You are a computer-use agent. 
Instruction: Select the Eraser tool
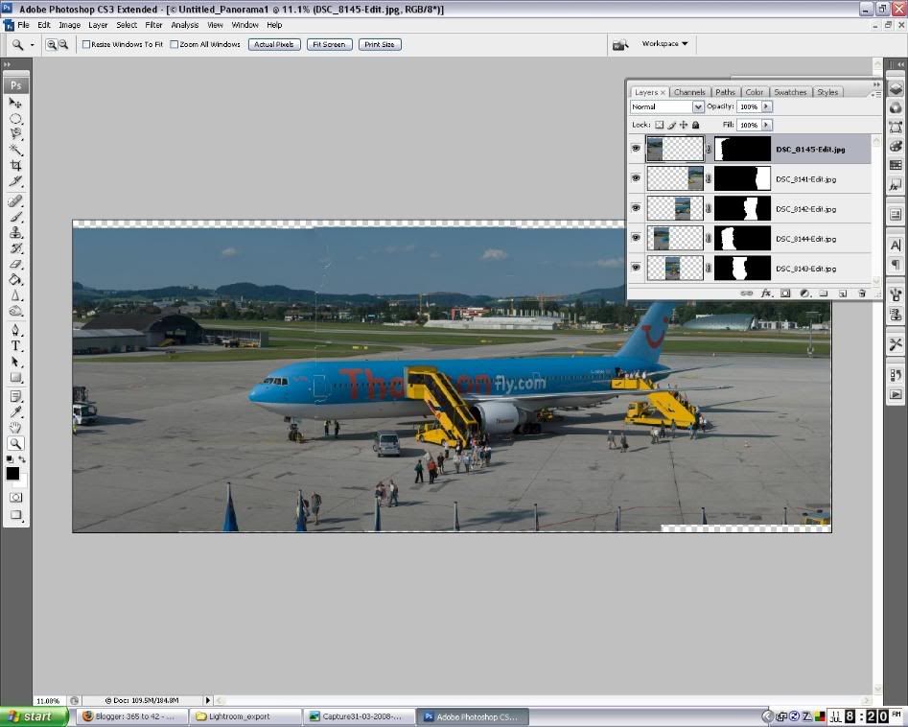coord(15,264)
